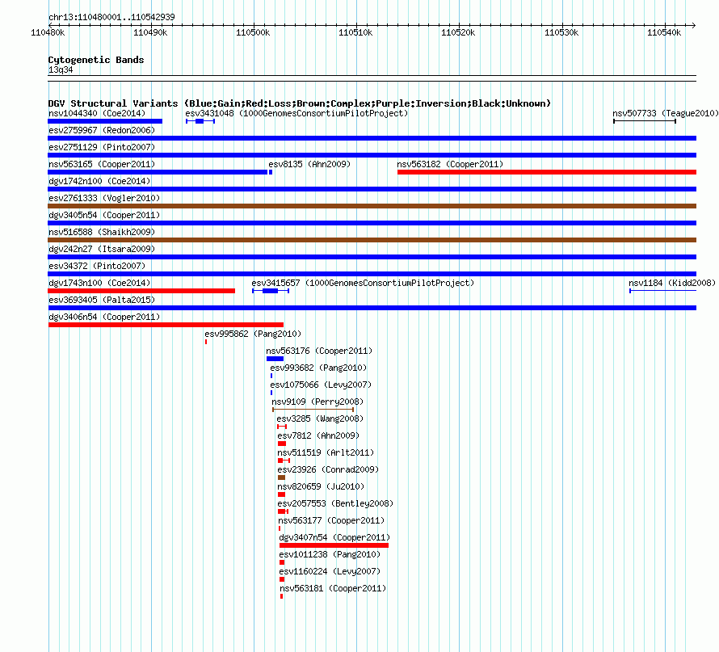Select the esv3431048 1000GenomesConsortiumPilotProject label

coord(296,113)
